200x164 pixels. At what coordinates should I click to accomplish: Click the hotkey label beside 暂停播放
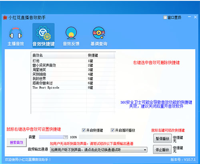(x=178, y=139)
